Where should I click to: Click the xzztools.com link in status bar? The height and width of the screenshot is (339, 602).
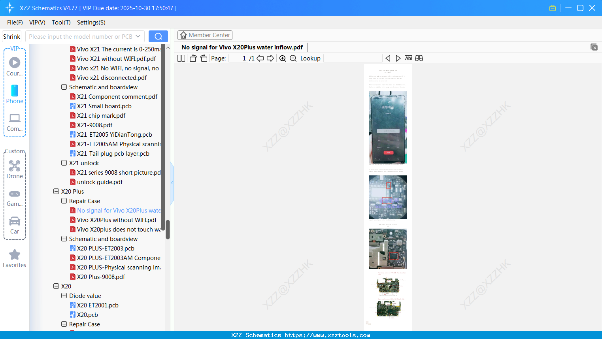pos(327,335)
